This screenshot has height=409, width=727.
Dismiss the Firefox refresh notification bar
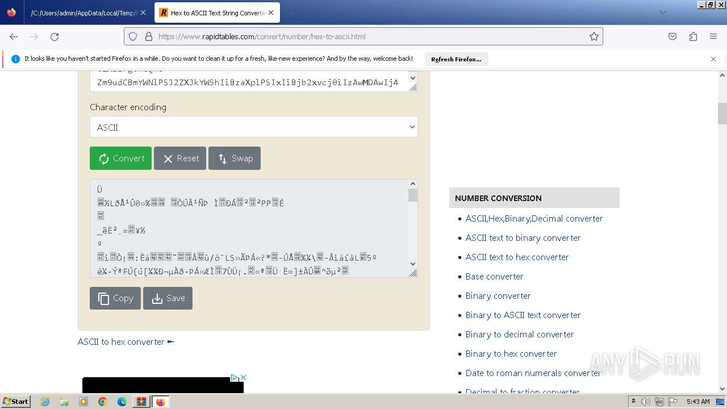pos(713,59)
